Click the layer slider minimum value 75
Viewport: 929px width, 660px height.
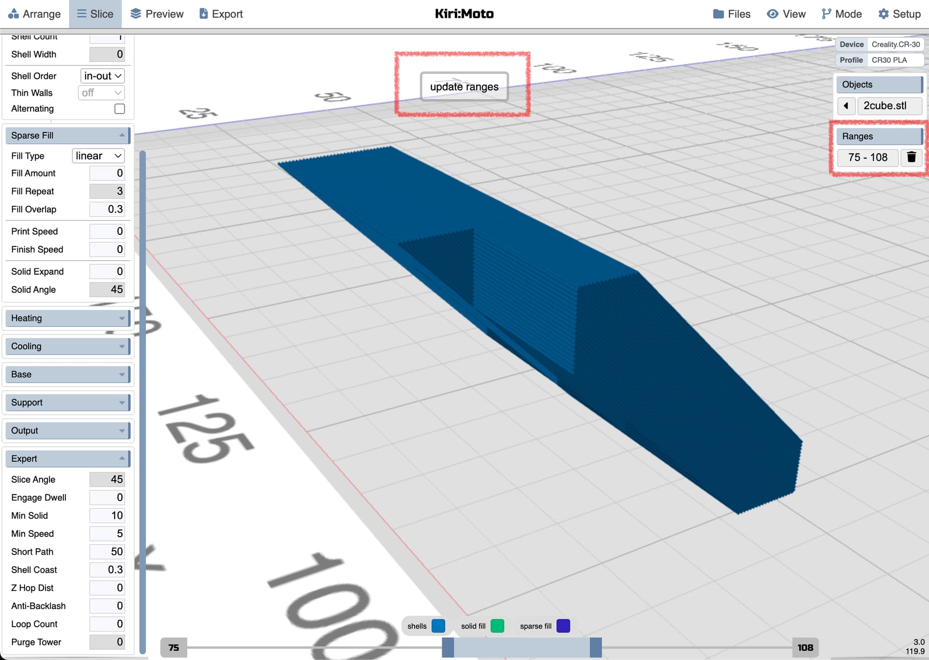(x=174, y=647)
